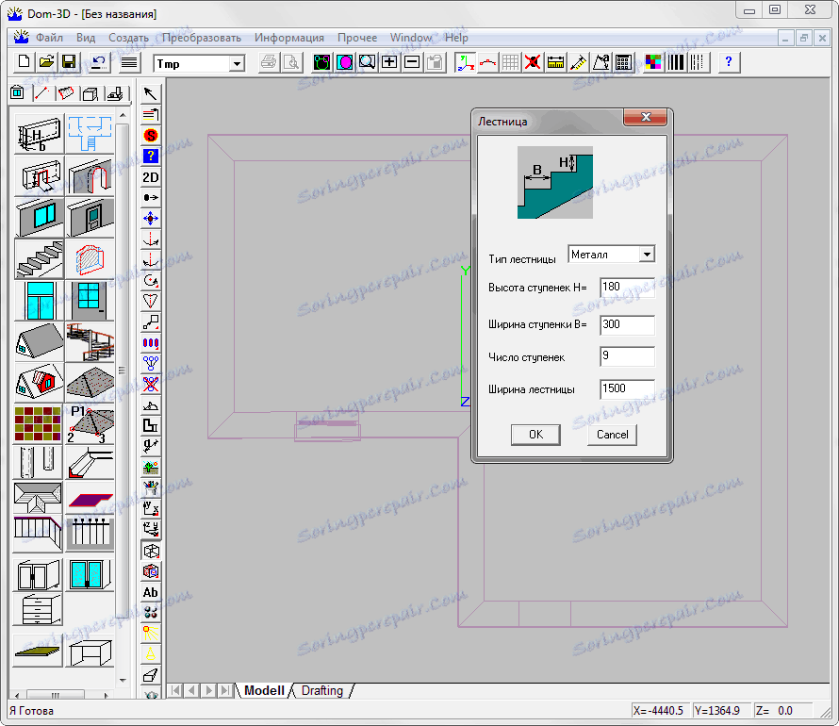Click the door tool icon
The image size is (839, 726).
coord(90,218)
